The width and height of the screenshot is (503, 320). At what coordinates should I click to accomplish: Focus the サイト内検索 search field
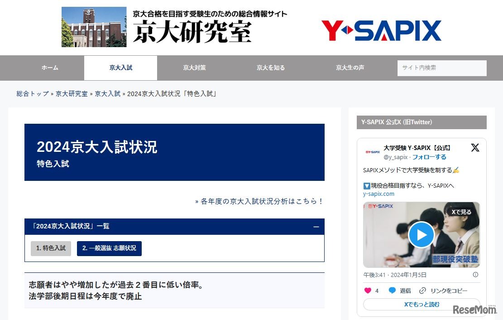pos(442,68)
